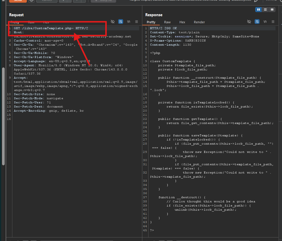Select Request Pretty tab
Screen dimensions: 282x241
tap(15, 22)
